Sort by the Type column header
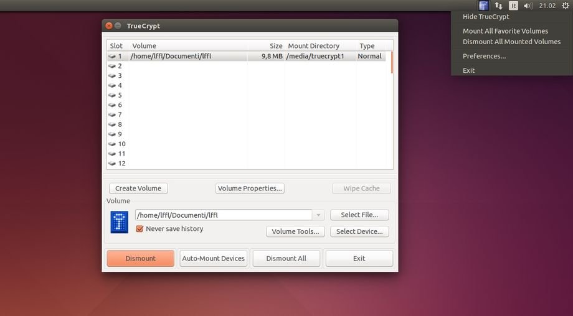573x316 pixels. coord(372,46)
